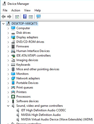Collapse Sound, video and game controllers
The width and height of the screenshot is (94, 124).
(x=8, y=106)
